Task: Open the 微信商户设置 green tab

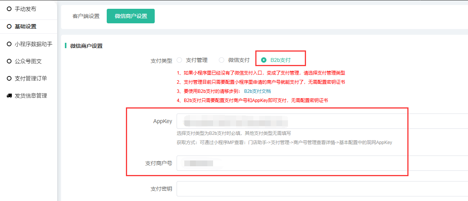Action: (131, 16)
